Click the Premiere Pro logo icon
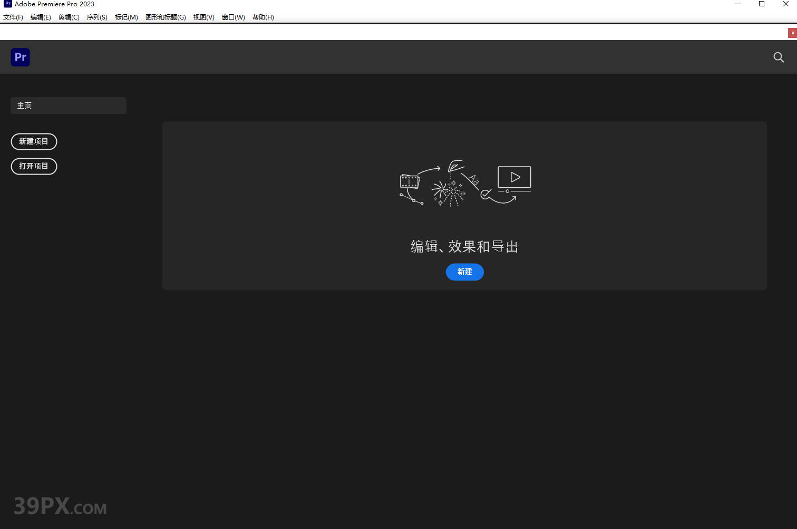 pyautogui.click(x=20, y=57)
